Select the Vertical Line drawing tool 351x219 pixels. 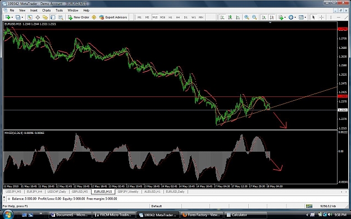[x=331, y=17]
